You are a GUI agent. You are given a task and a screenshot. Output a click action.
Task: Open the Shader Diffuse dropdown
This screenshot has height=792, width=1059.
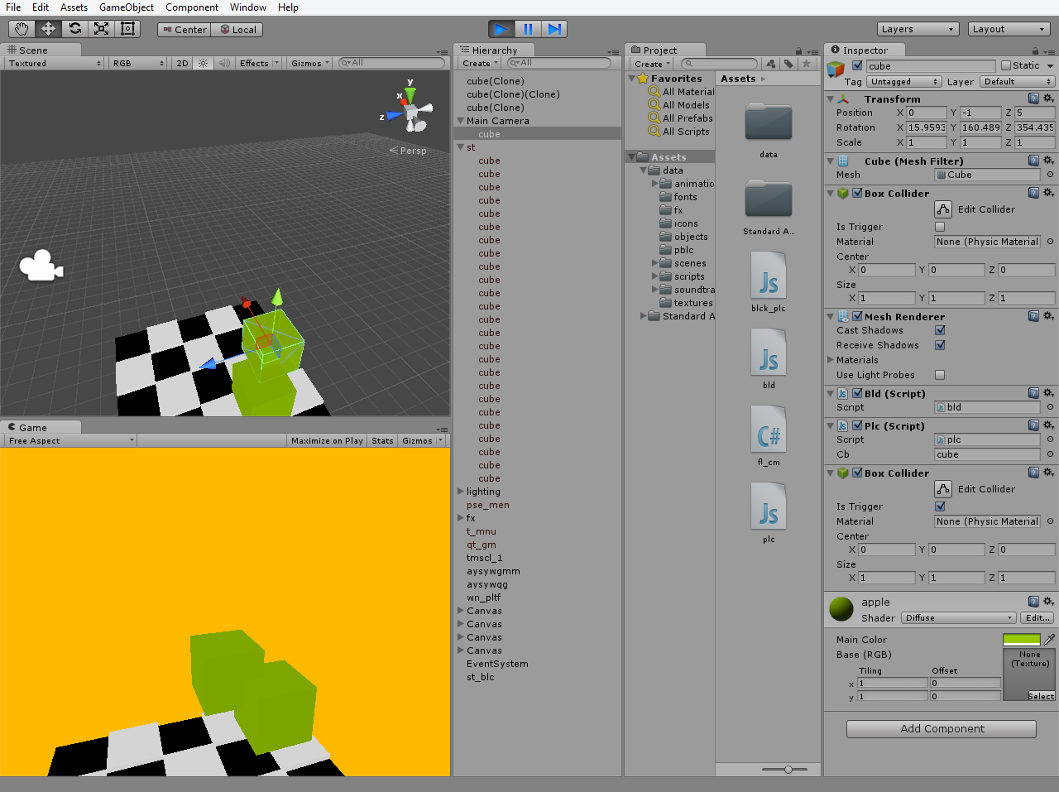coord(958,618)
